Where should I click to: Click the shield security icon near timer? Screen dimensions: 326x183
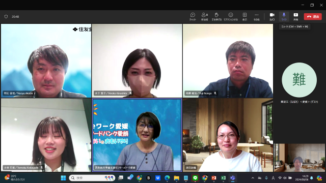6,17
